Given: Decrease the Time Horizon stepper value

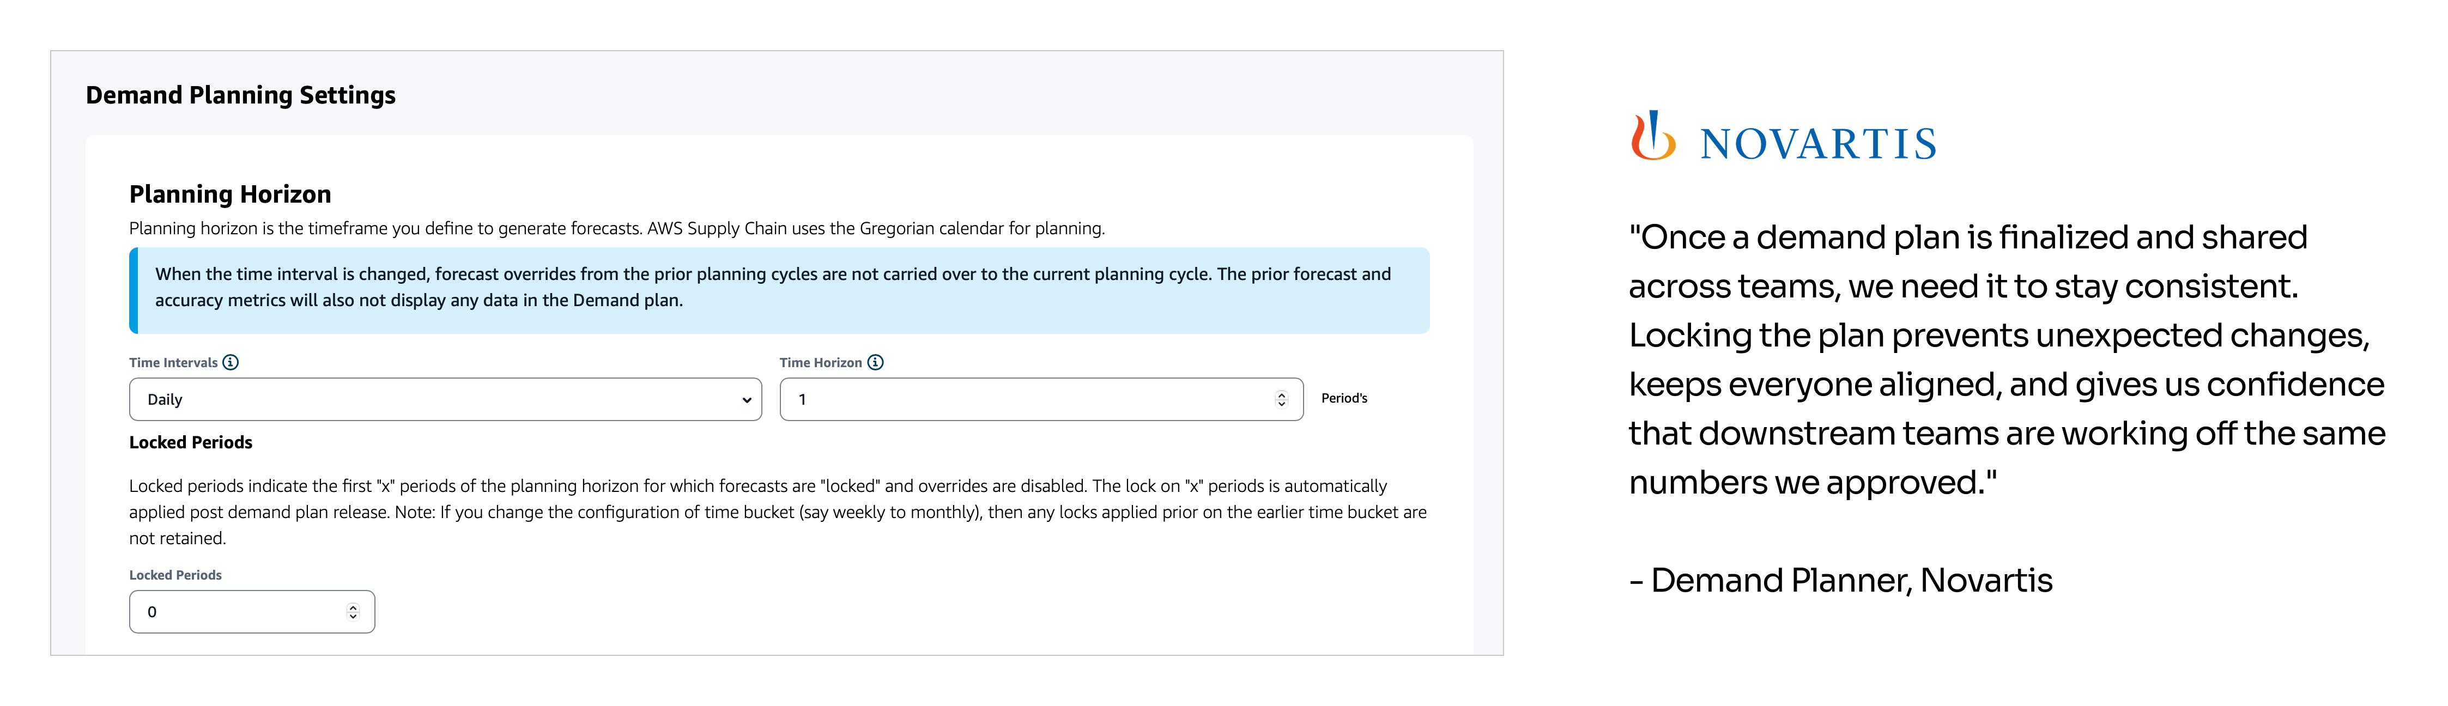Looking at the screenshot, I should point(1281,405).
